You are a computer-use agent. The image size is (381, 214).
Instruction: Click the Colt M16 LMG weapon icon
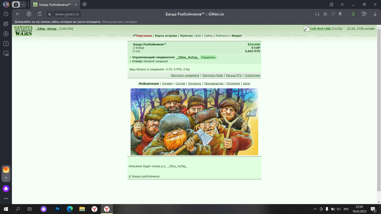(x=307, y=29)
